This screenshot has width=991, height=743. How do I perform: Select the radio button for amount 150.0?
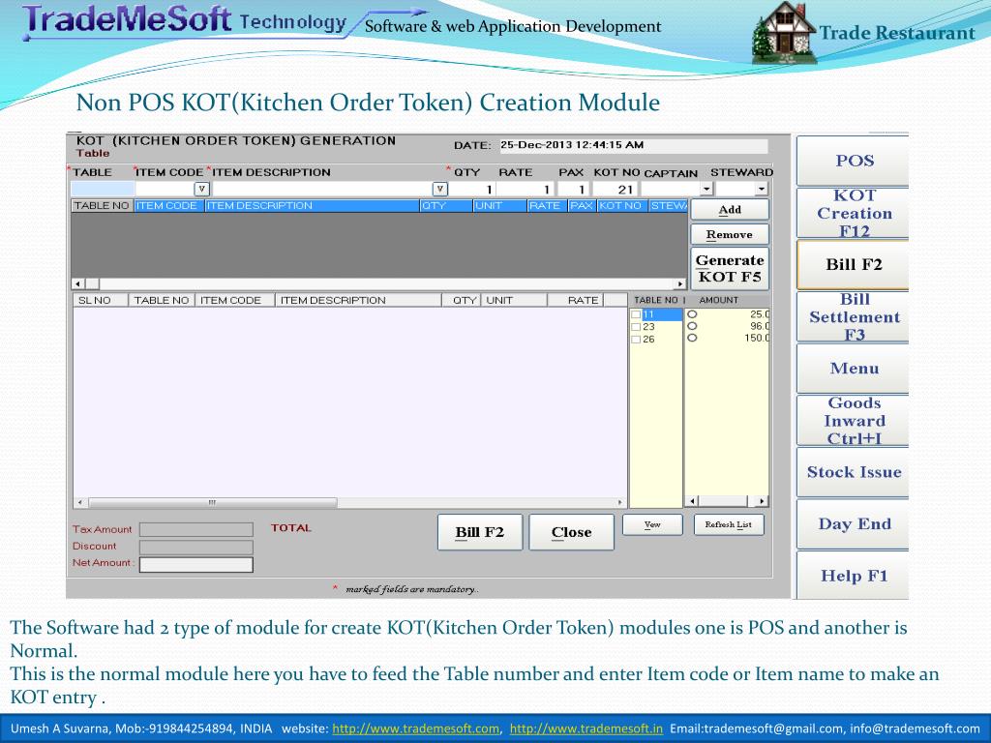coord(692,338)
